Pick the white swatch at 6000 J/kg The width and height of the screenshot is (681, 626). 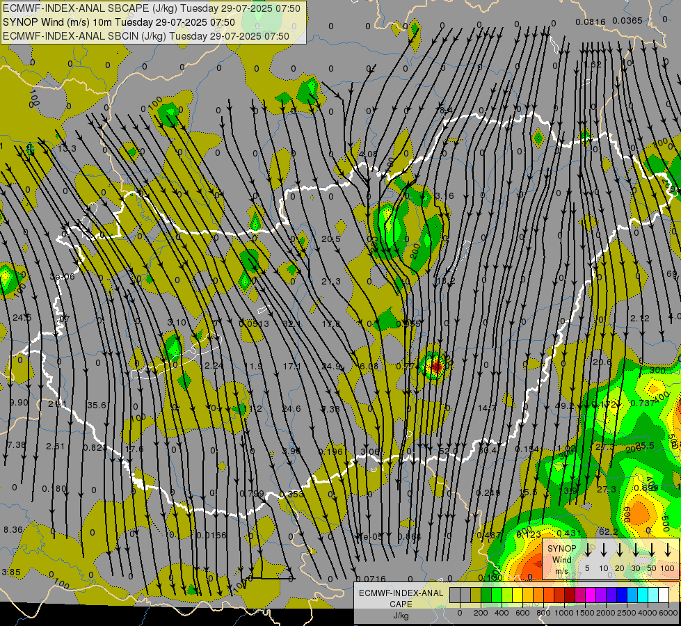click(663, 595)
